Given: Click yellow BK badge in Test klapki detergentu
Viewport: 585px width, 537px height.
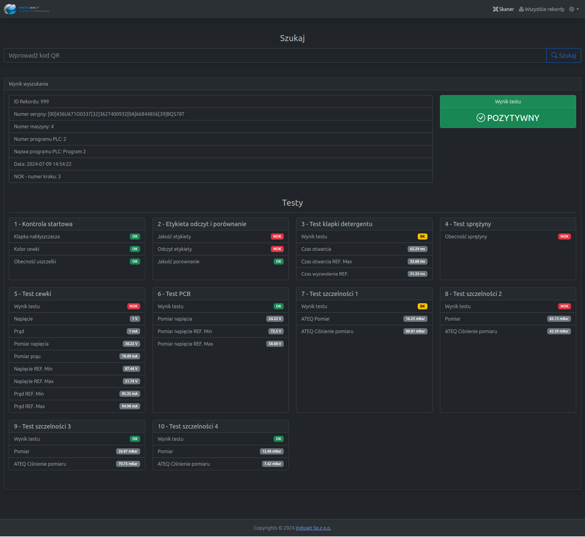Looking at the screenshot, I should pos(422,236).
